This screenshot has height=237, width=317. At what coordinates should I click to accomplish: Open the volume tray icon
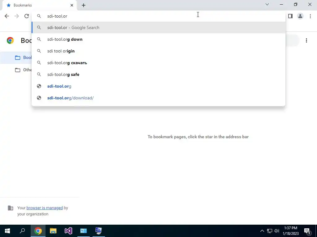277,231
